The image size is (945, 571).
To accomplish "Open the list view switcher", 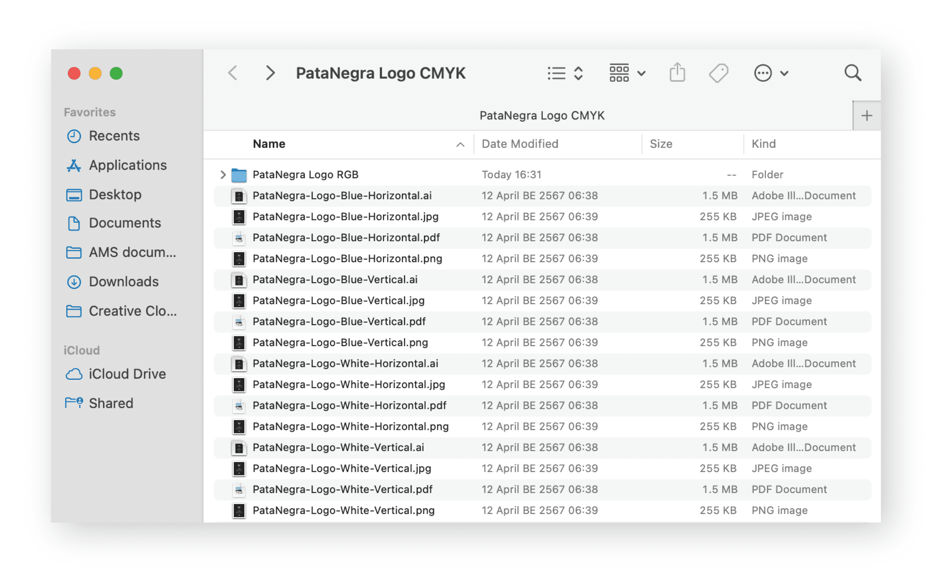I will pyautogui.click(x=565, y=73).
